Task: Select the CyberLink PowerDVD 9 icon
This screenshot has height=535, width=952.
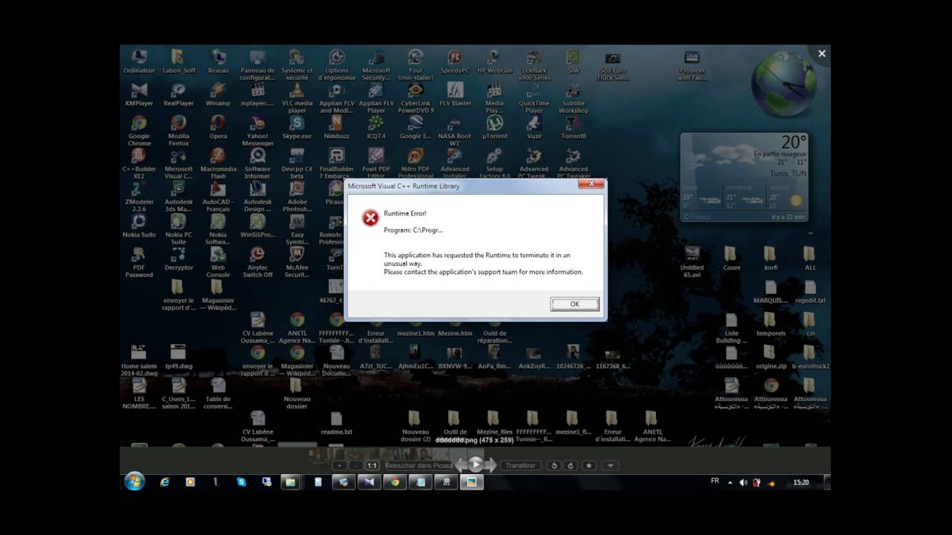Action: [415, 99]
